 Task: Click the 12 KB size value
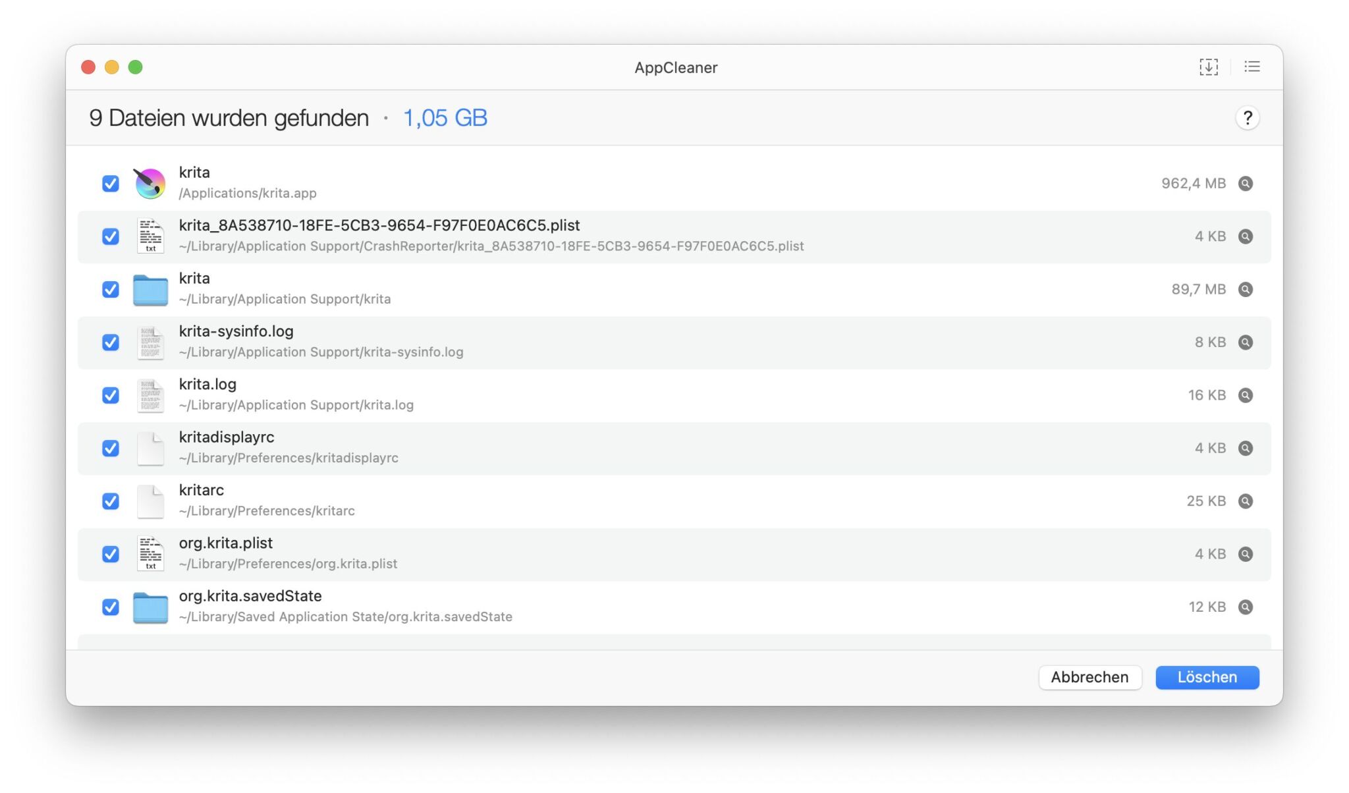[1207, 607]
